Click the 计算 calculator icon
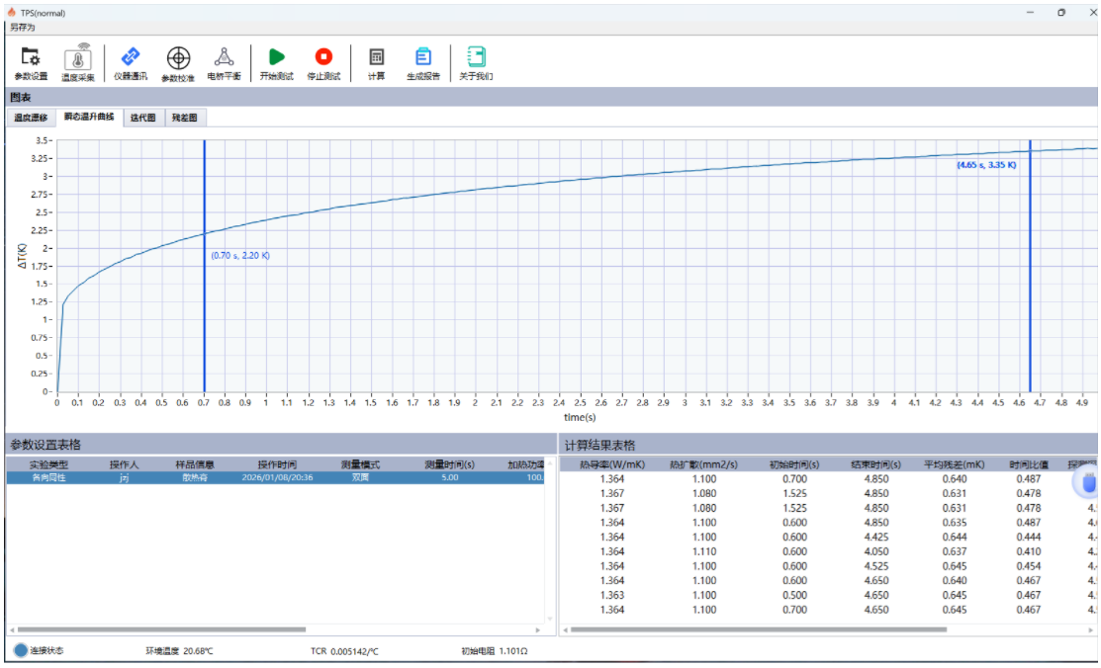This screenshot has height=668, width=1101. 376,63
